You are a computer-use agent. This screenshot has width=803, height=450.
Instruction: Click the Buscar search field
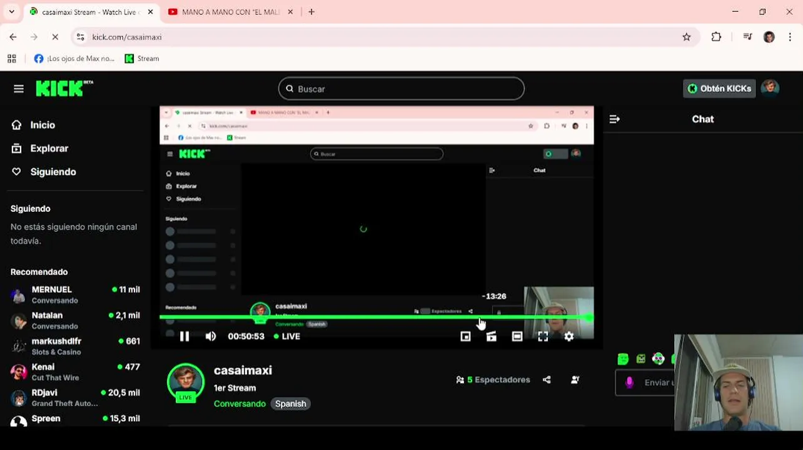[x=401, y=89]
